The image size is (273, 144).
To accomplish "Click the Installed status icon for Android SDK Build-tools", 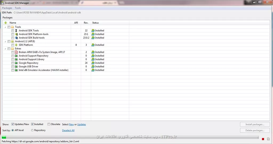I will 93,38.
